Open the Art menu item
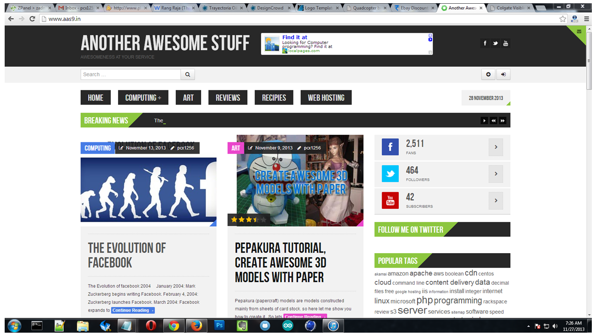This screenshot has height=335, width=597. pos(188,98)
